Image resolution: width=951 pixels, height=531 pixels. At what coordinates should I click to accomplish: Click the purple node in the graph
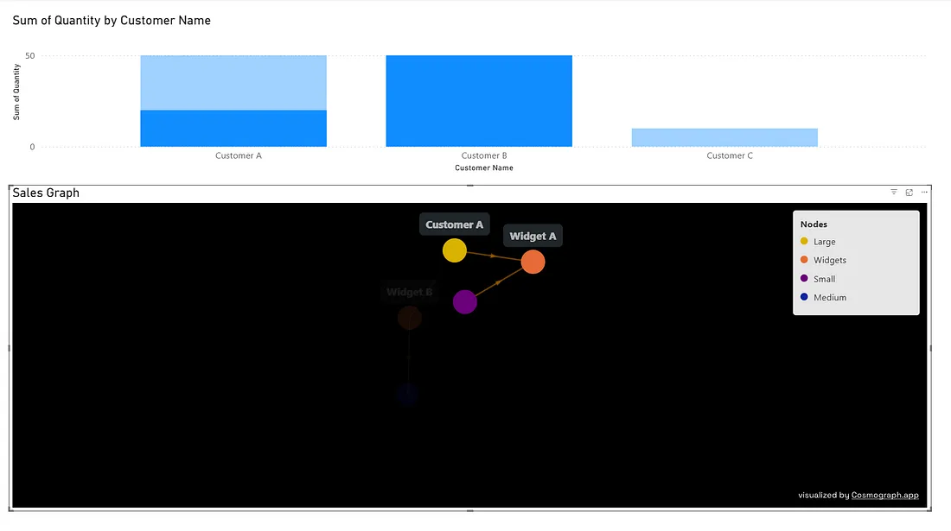pyautogui.click(x=465, y=302)
